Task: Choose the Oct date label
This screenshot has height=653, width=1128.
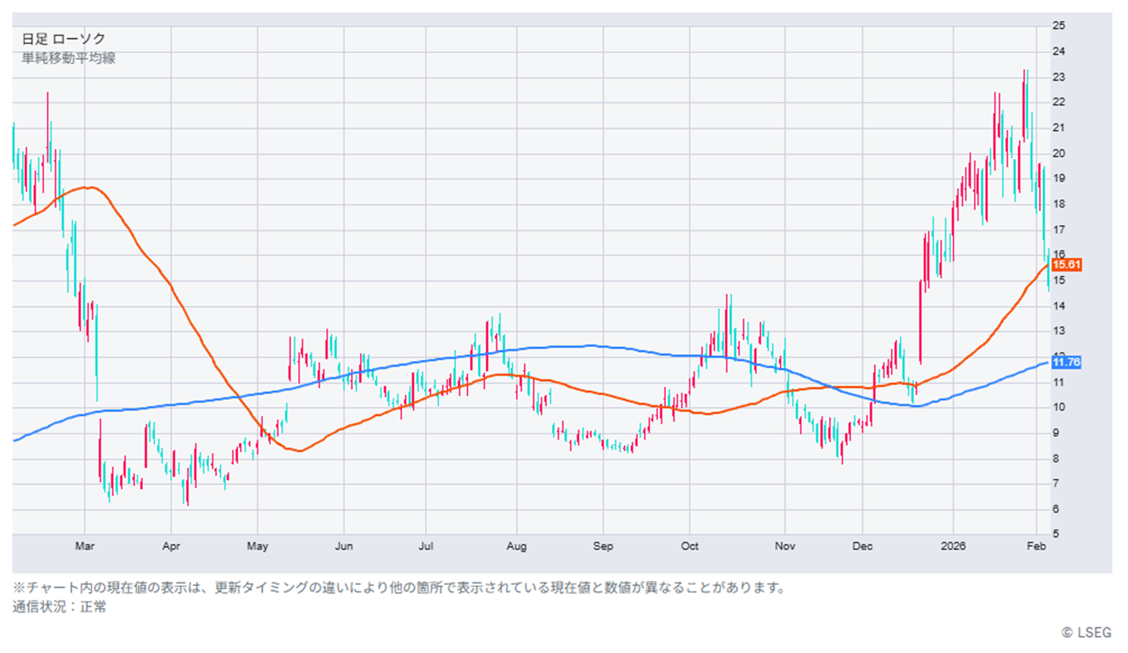Action: tap(689, 546)
